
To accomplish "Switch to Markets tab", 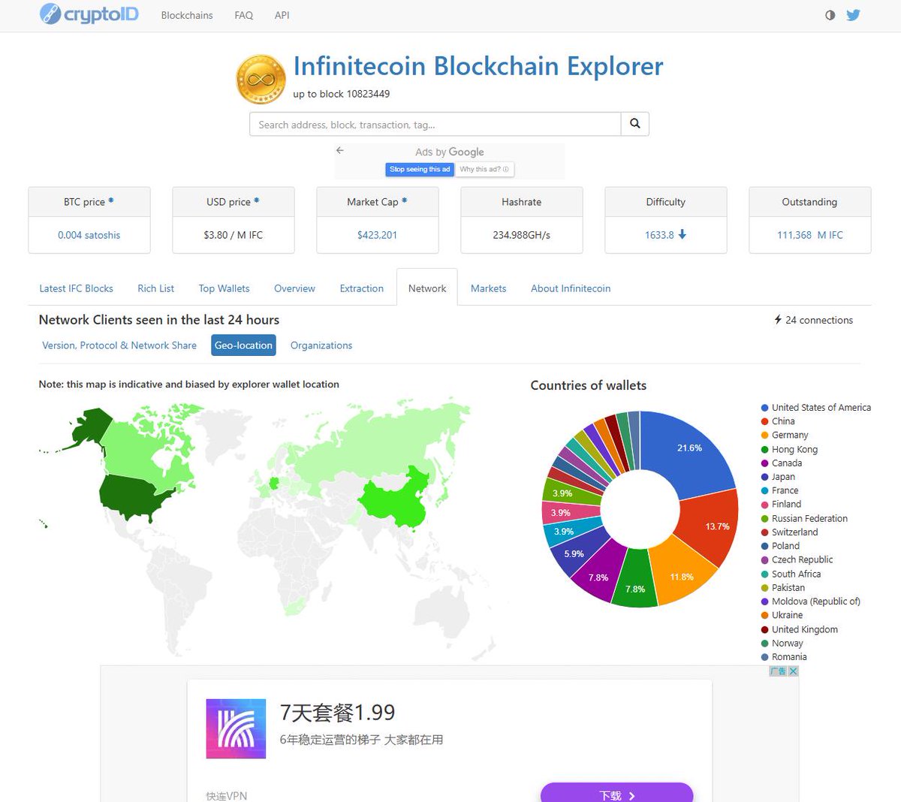I will click(x=488, y=288).
